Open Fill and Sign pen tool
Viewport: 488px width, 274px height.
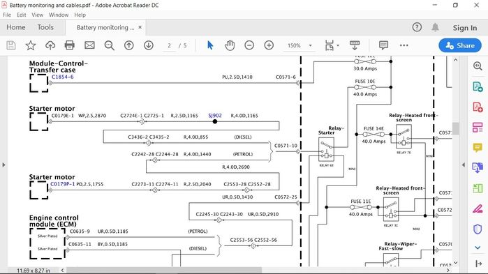coord(478,208)
